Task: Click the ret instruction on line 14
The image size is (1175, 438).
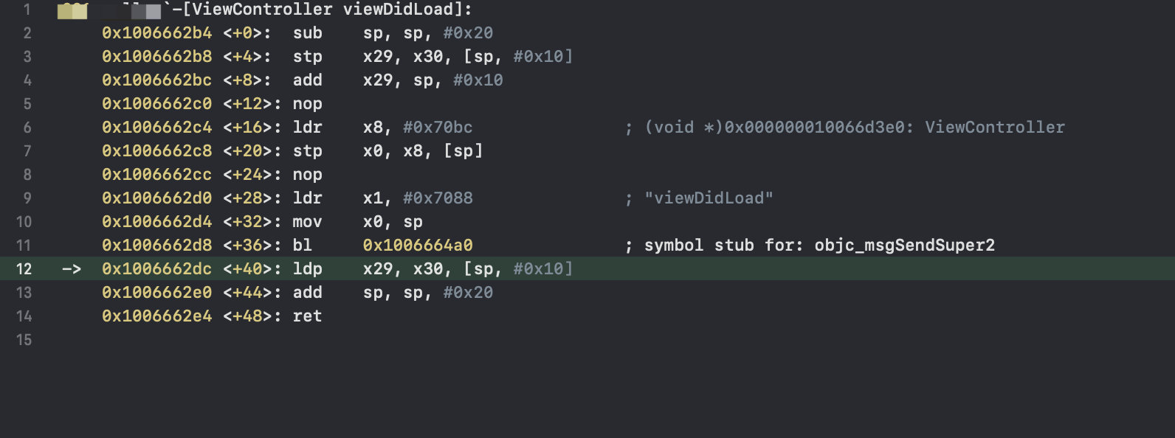Action: [x=307, y=316]
